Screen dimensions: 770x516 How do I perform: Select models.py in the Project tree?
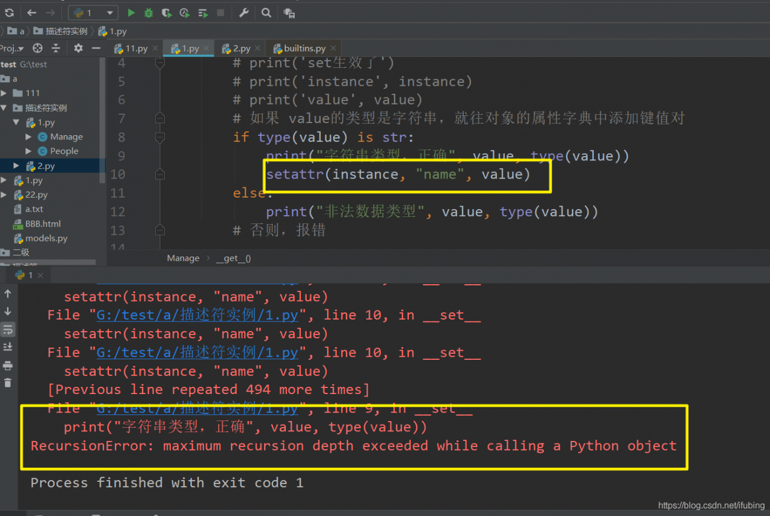(40, 238)
